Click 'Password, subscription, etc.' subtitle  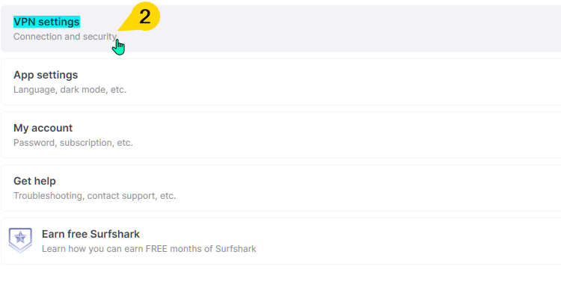tap(73, 143)
